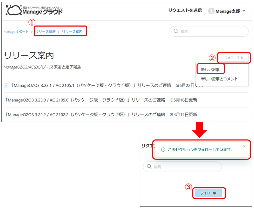Open the リリース情報 breadcrumb link

(45, 32)
